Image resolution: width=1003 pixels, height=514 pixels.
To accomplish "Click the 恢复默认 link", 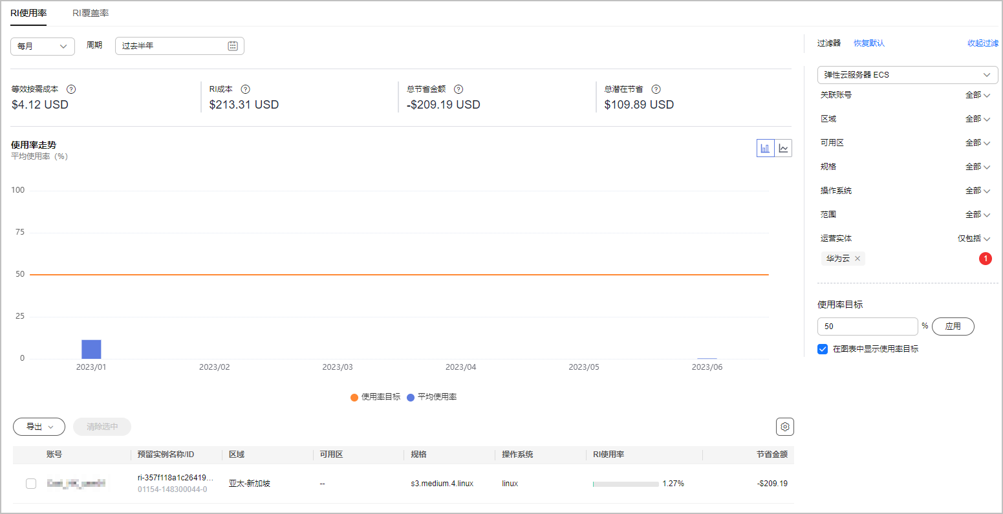I will pyautogui.click(x=868, y=43).
